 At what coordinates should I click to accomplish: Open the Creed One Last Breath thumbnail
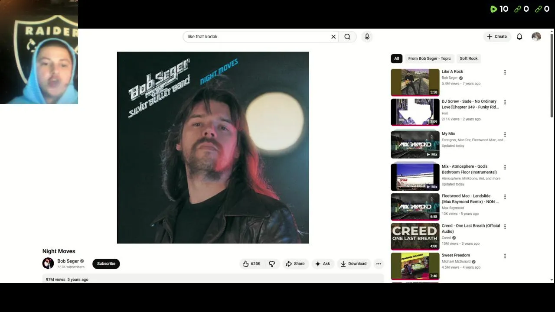tap(415, 237)
